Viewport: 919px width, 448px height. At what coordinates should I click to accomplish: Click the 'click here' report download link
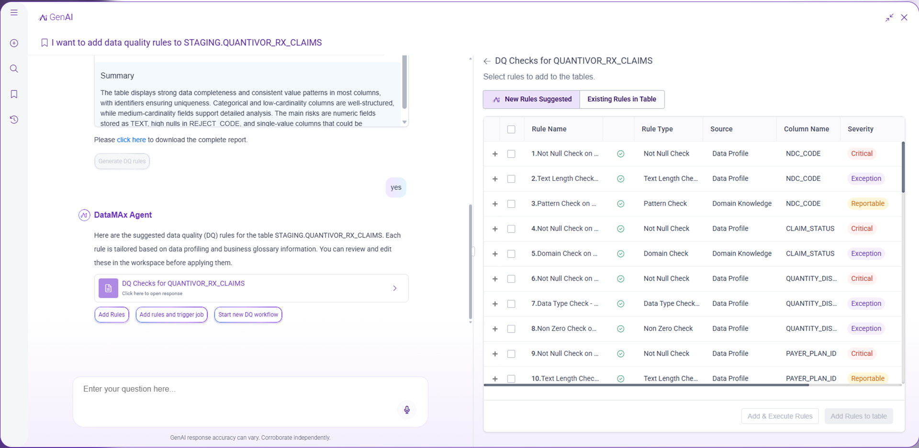(131, 140)
